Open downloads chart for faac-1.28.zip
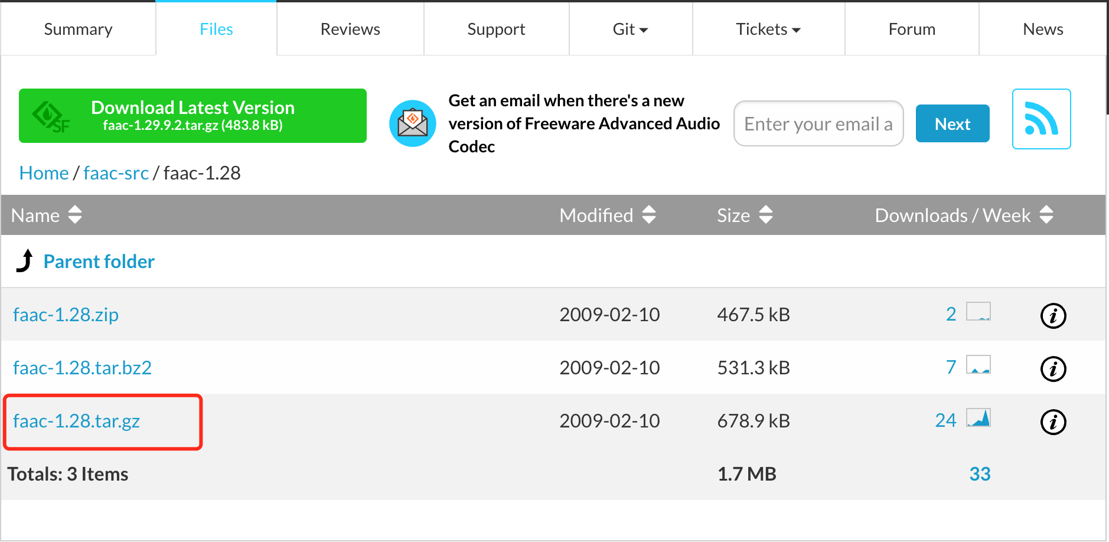The image size is (1109, 542). [x=978, y=312]
